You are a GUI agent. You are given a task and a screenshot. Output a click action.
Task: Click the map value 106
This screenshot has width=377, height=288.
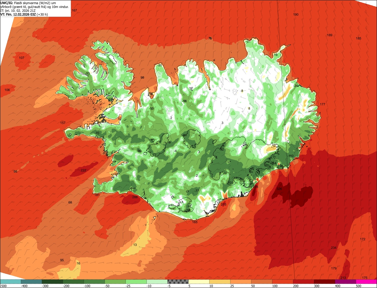point(7,90)
